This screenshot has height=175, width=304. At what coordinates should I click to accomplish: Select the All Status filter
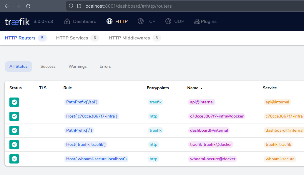click(19, 67)
